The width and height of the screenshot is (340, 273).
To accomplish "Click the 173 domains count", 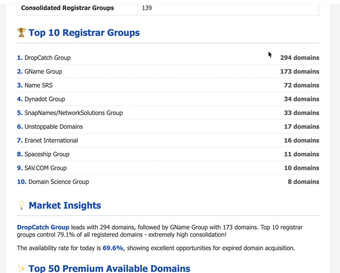I will pos(300,72).
